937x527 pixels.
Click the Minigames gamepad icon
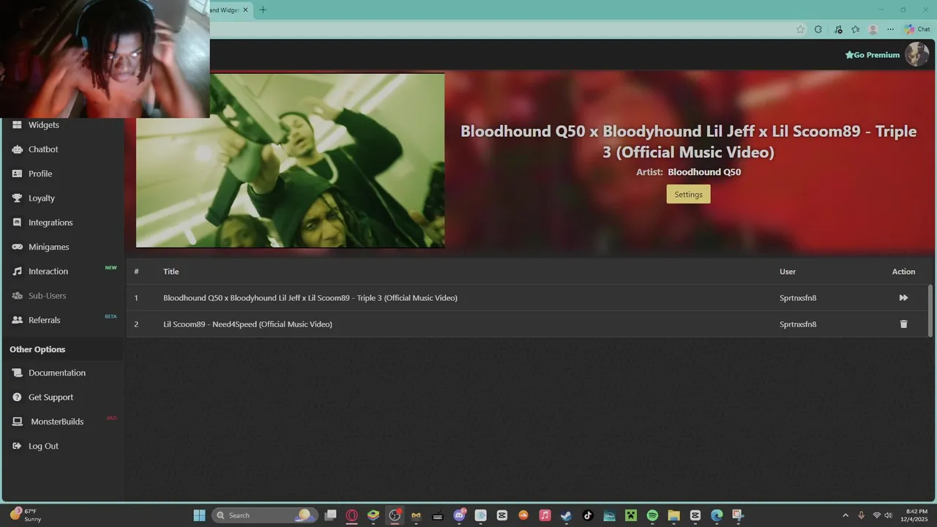[18, 247]
